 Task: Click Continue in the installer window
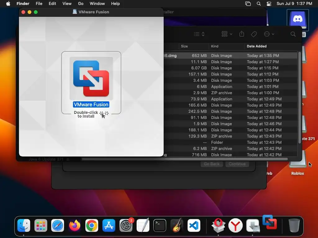point(237,164)
